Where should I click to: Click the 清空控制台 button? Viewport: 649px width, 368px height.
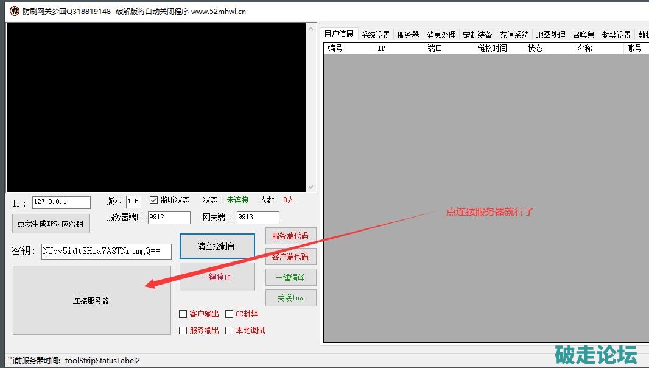[217, 246]
